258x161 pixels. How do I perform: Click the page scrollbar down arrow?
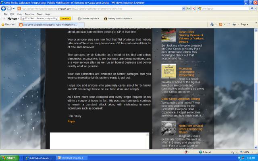[256, 147]
